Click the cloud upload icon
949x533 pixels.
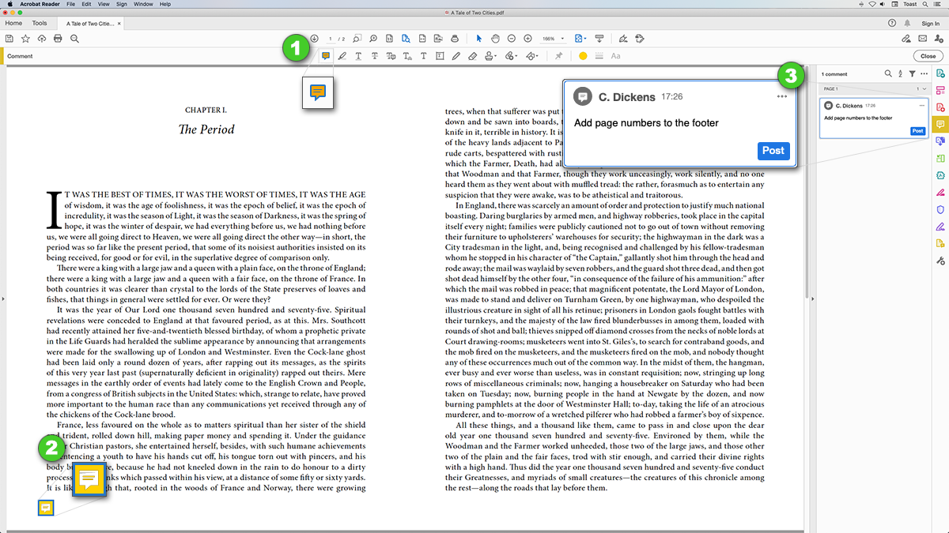(x=41, y=38)
